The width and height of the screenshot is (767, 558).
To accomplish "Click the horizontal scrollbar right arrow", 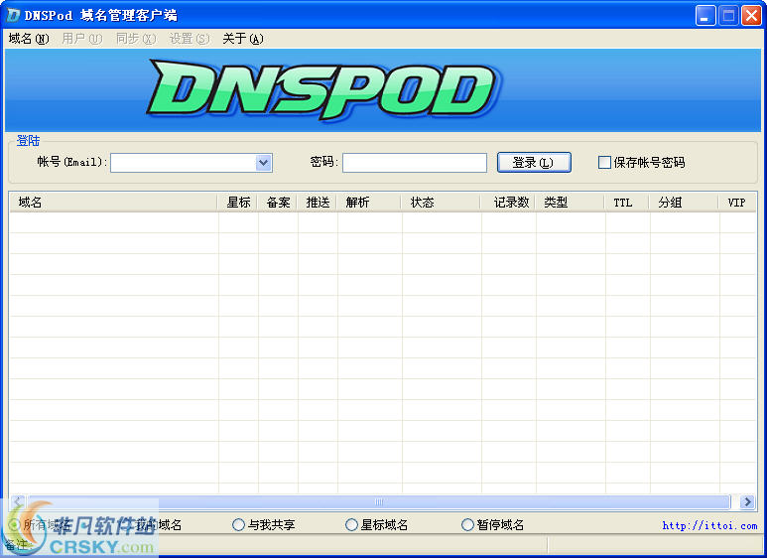I will [747, 501].
